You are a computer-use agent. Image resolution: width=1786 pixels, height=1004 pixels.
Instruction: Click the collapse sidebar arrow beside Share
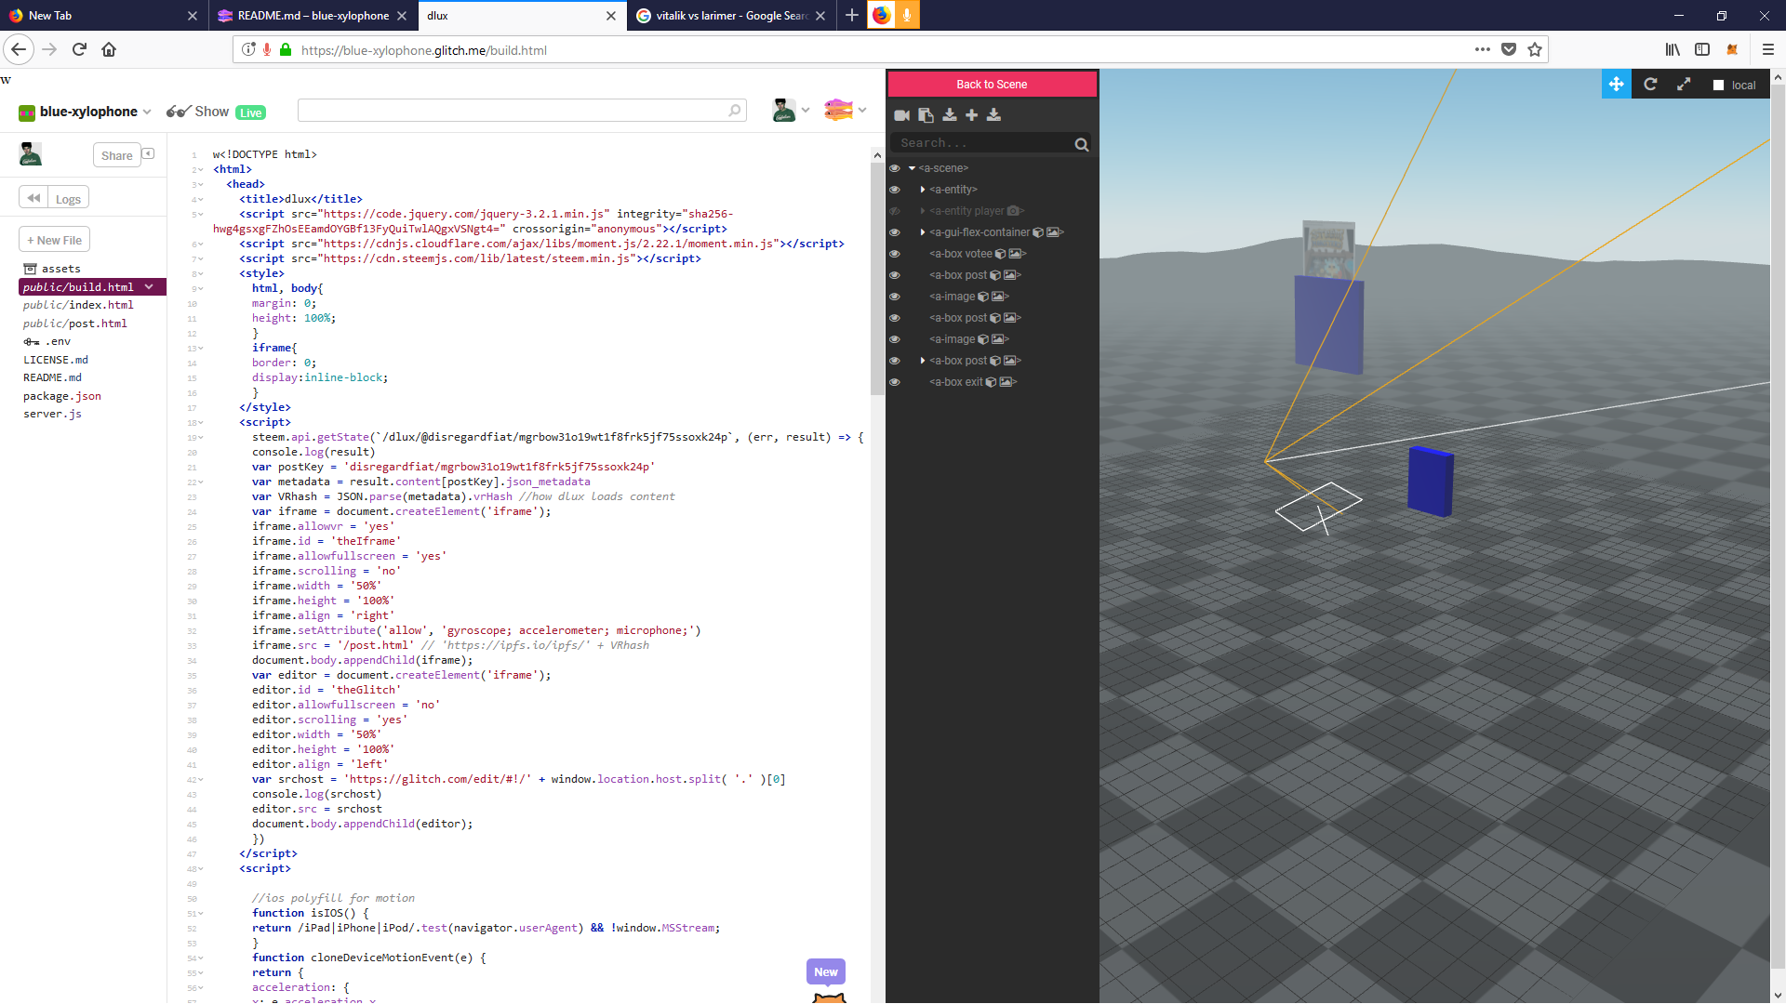148,154
